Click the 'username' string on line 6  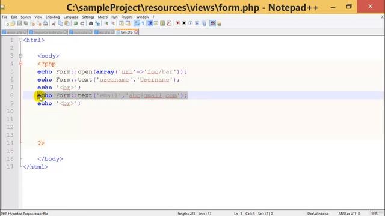pyautogui.click(x=114, y=80)
